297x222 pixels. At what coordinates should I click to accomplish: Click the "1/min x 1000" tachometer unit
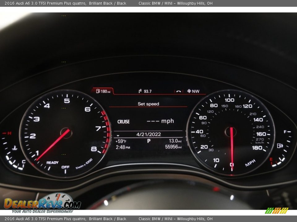[84, 164]
